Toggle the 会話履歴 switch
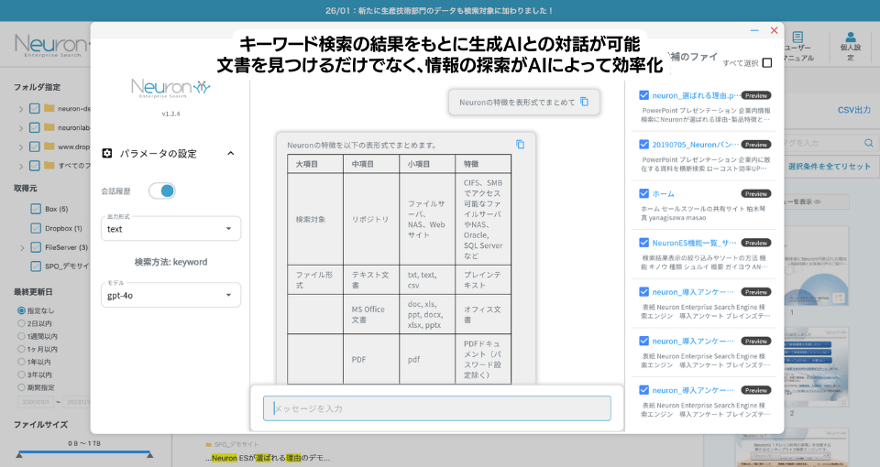Image resolution: width=880 pixels, height=467 pixels. (162, 191)
